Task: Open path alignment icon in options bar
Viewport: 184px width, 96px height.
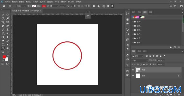Action: (99, 6)
